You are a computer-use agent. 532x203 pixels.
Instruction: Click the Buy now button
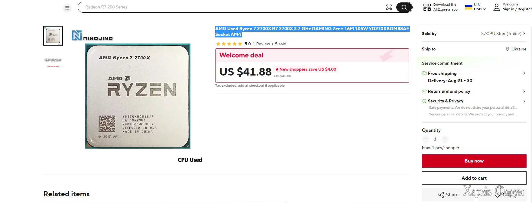tap(474, 161)
